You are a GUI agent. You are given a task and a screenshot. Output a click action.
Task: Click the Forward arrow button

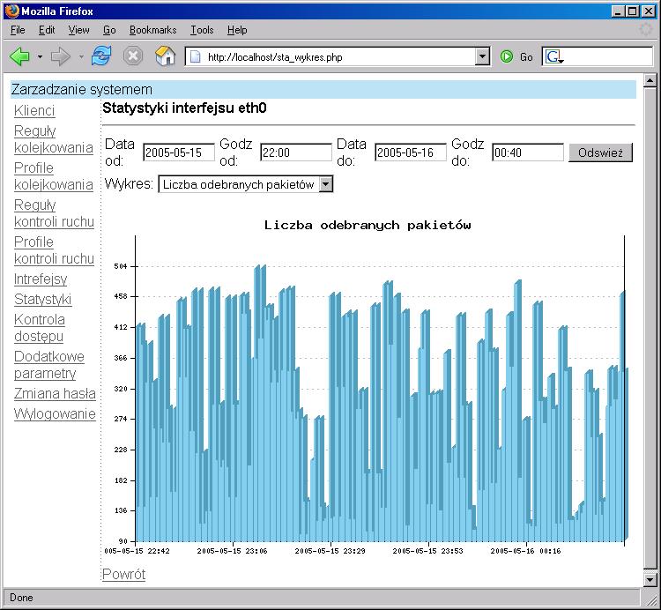click(x=60, y=56)
